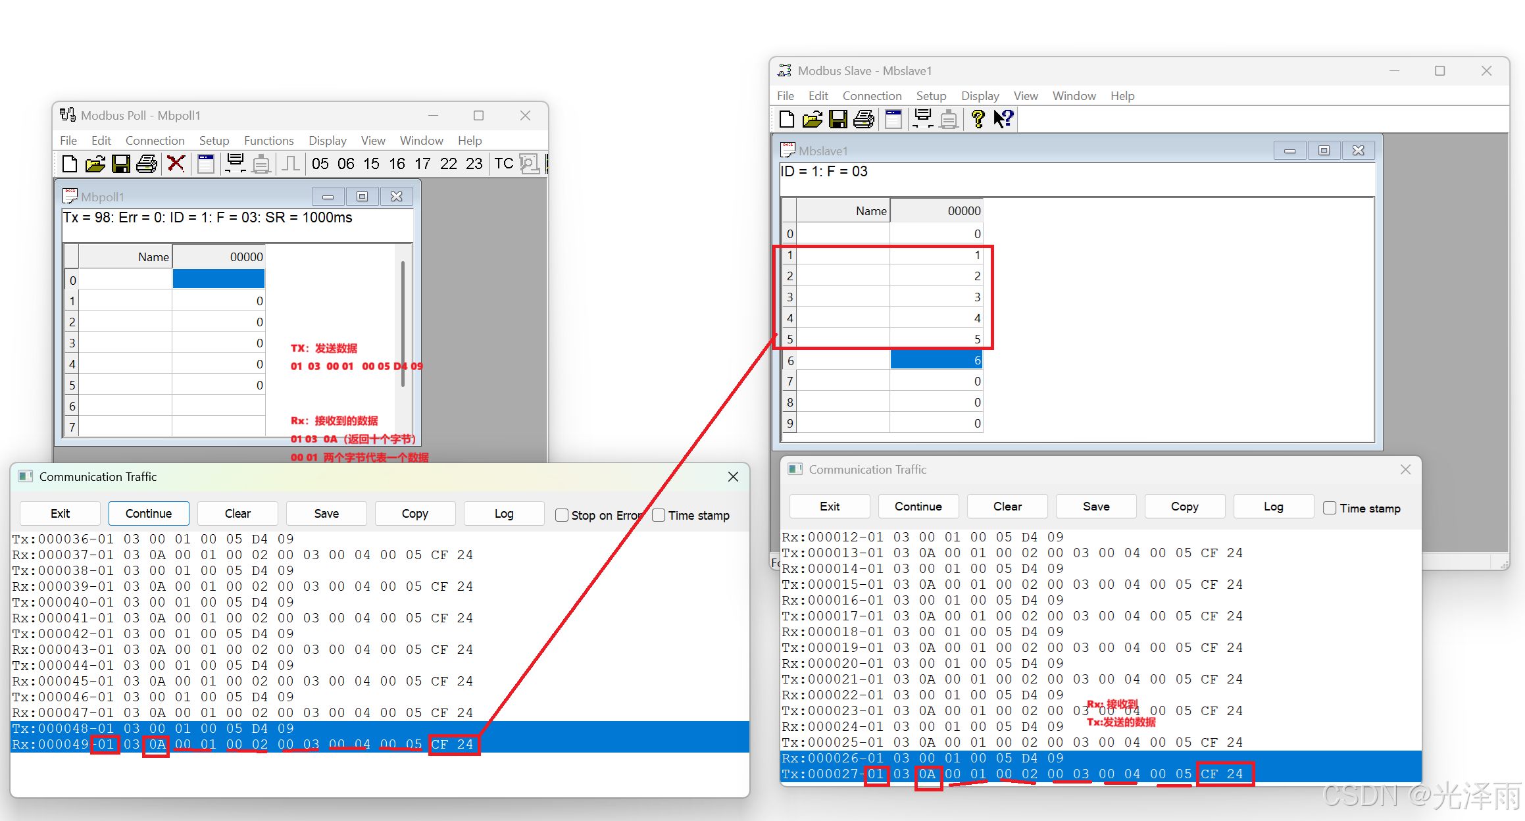The width and height of the screenshot is (1525, 821).
Task: Open Setup menu in Modbus Poll
Action: [x=214, y=140]
